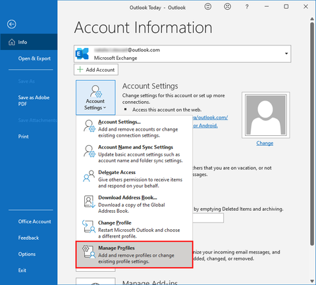Choose Change Profile menu item
316x285 pixels.
click(x=134, y=229)
